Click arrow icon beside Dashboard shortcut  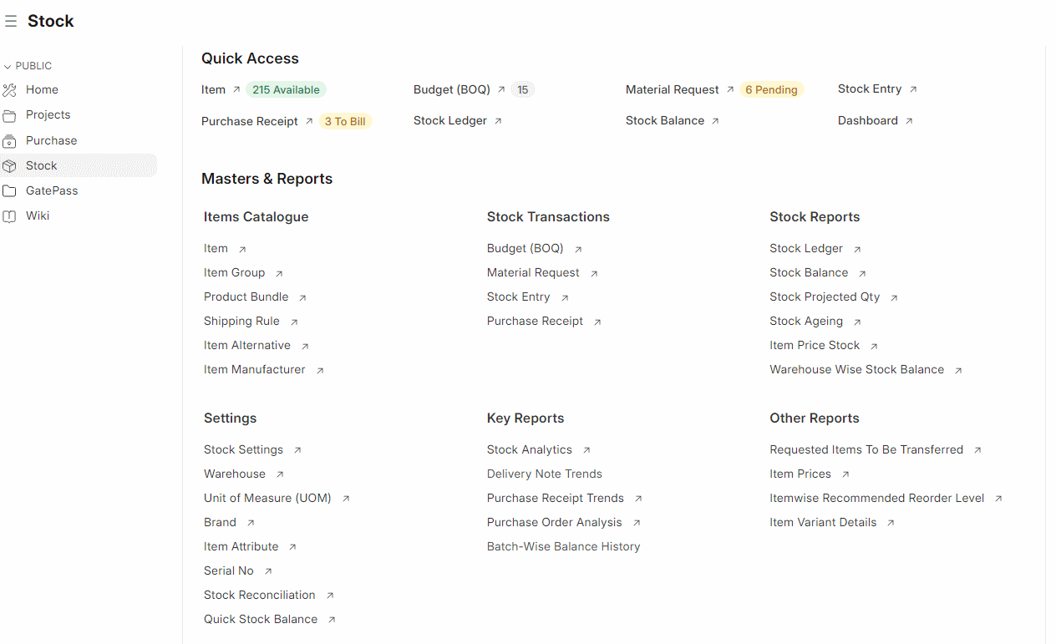click(909, 121)
